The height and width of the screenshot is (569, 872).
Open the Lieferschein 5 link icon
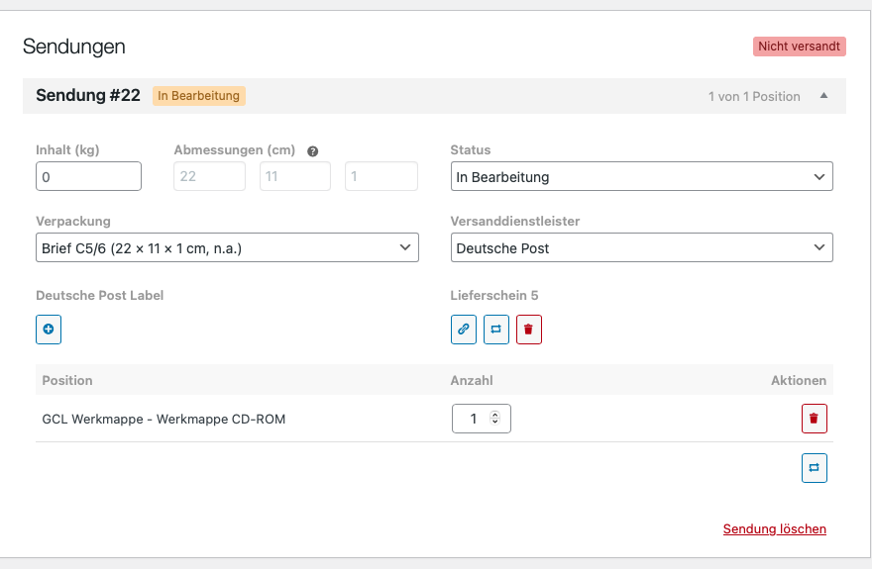463,330
